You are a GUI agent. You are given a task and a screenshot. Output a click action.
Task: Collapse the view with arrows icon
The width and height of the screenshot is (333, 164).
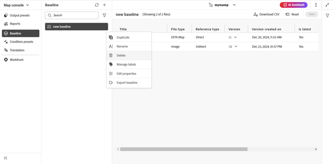tap(327, 5)
